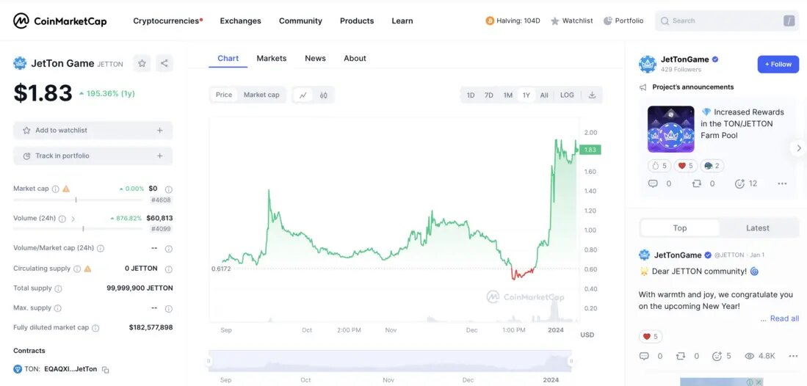Select Price chart mode

(x=224, y=95)
